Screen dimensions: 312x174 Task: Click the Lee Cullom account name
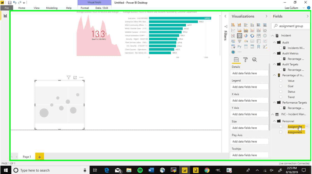point(291,8)
